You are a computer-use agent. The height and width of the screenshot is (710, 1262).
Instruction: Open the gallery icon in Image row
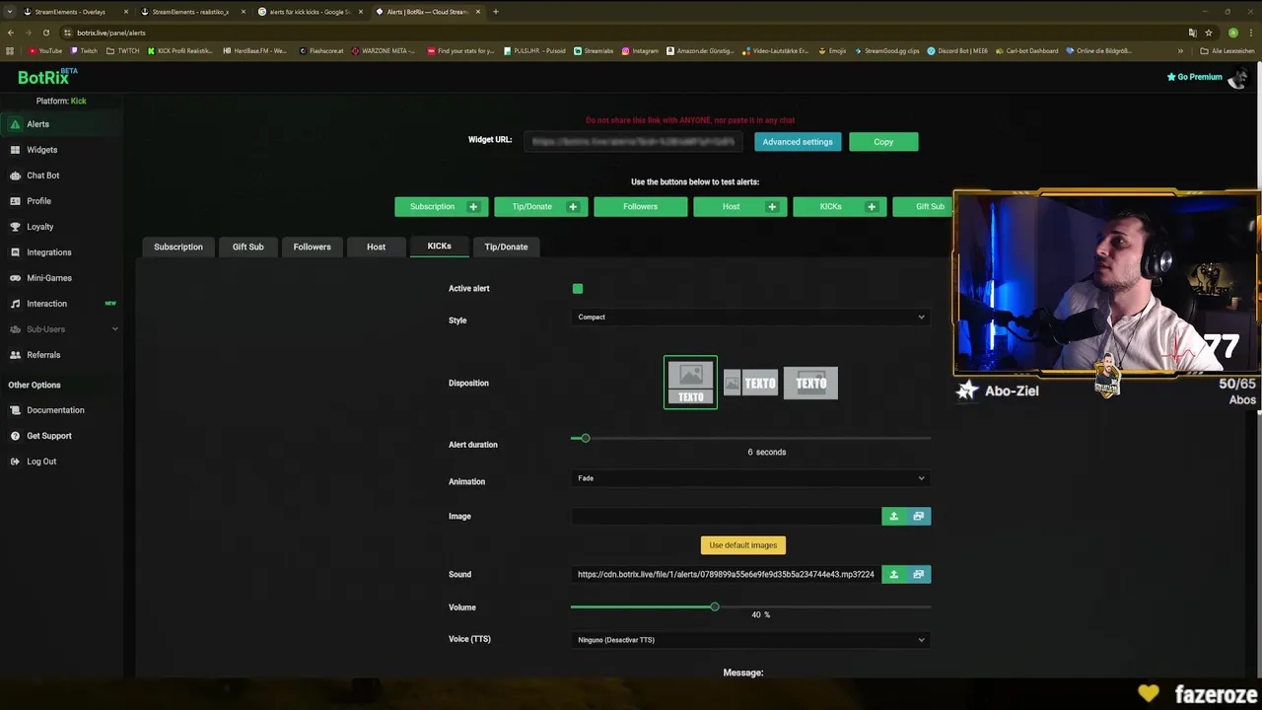[919, 516]
